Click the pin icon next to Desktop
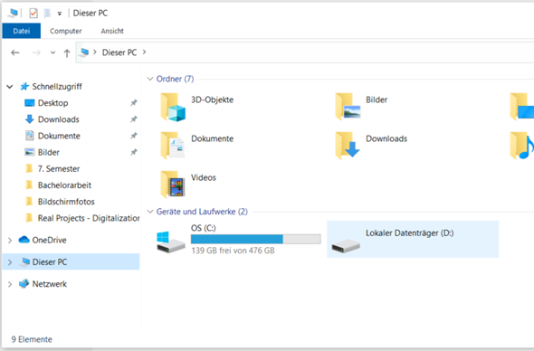Image resolution: width=534 pixels, height=351 pixels. tap(134, 102)
